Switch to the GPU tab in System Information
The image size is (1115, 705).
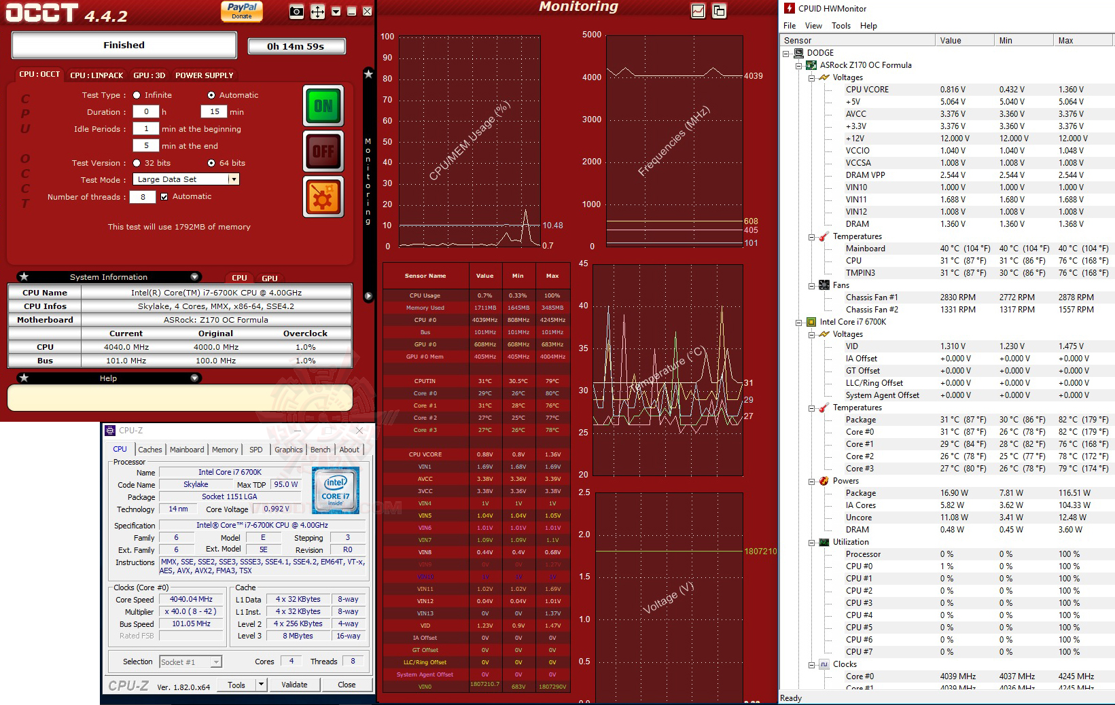point(270,278)
